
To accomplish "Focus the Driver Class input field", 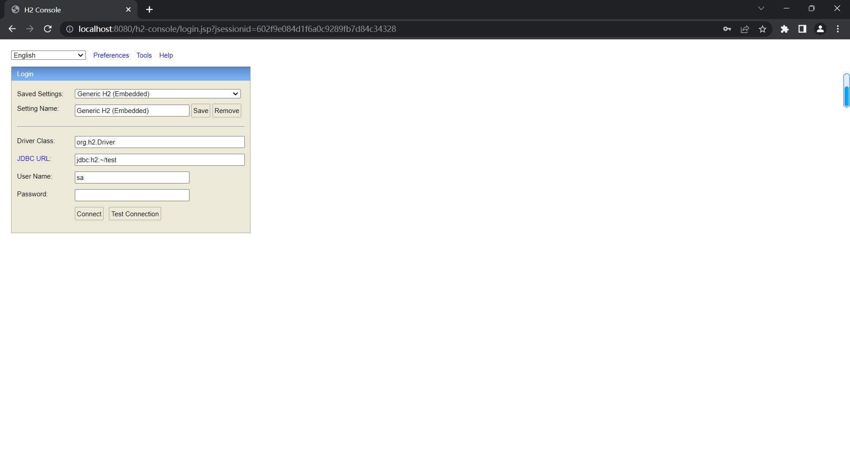I will click(x=159, y=142).
